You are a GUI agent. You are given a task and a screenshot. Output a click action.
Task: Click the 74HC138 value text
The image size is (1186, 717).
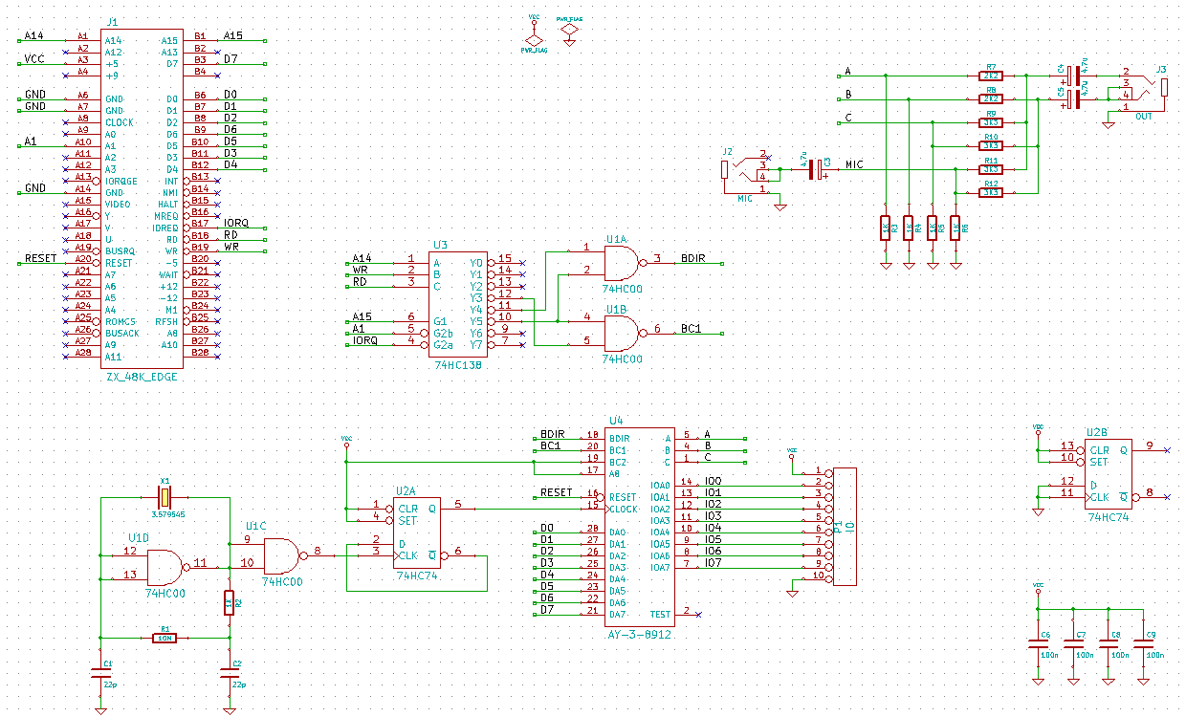(459, 365)
